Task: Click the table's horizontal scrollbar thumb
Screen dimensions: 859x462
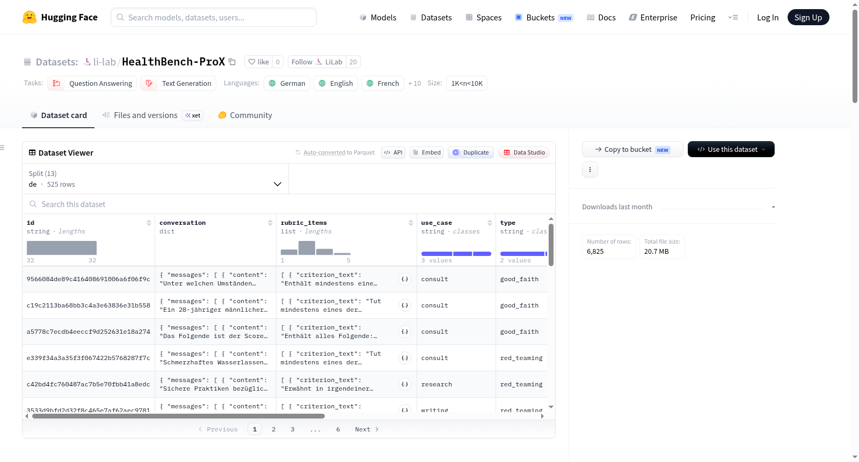Action: click(178, 416)
